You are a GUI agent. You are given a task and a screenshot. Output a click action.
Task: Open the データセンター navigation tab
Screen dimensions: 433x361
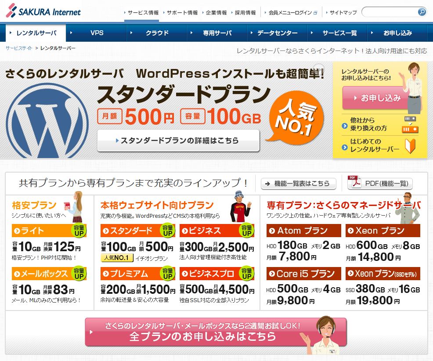click(277, 33)
